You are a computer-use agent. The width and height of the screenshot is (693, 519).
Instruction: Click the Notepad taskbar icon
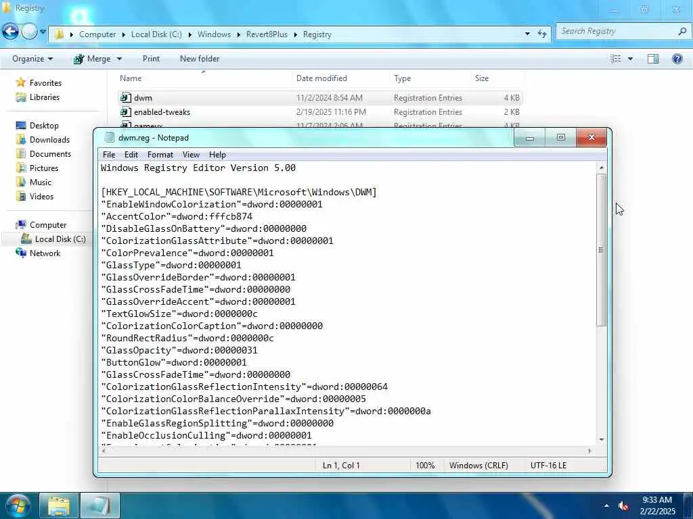(100, 505)
